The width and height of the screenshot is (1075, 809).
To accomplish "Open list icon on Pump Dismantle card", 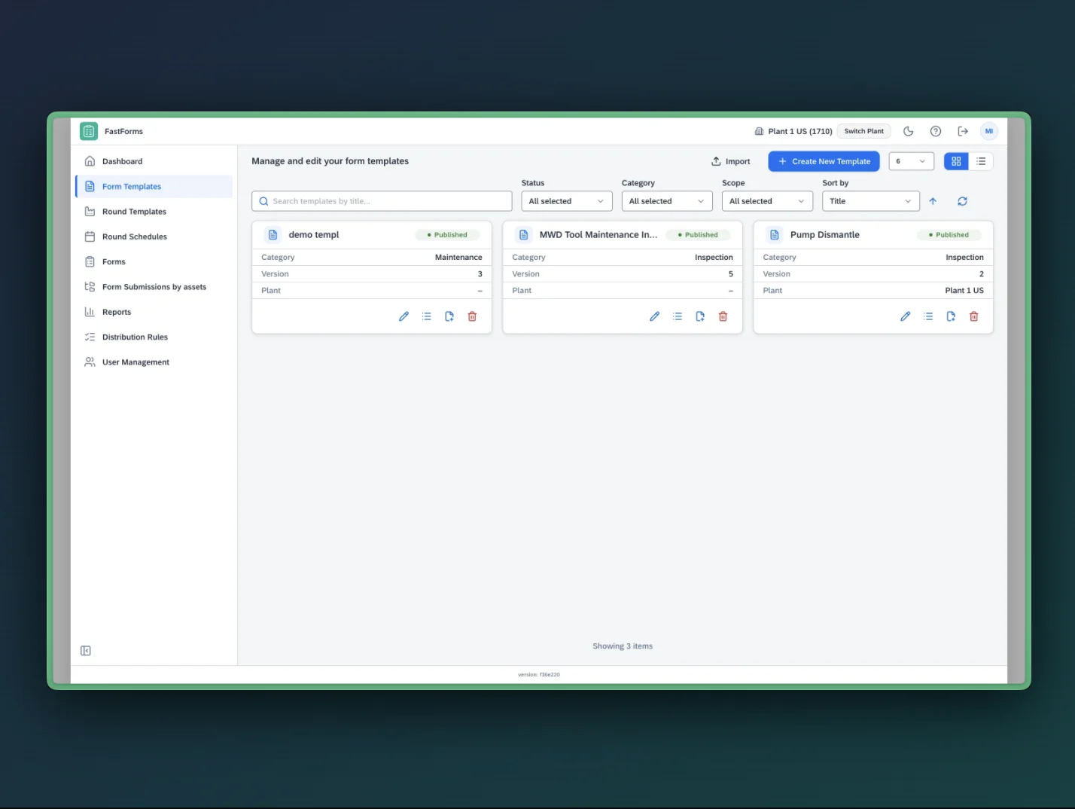I will tap(928, 316).
